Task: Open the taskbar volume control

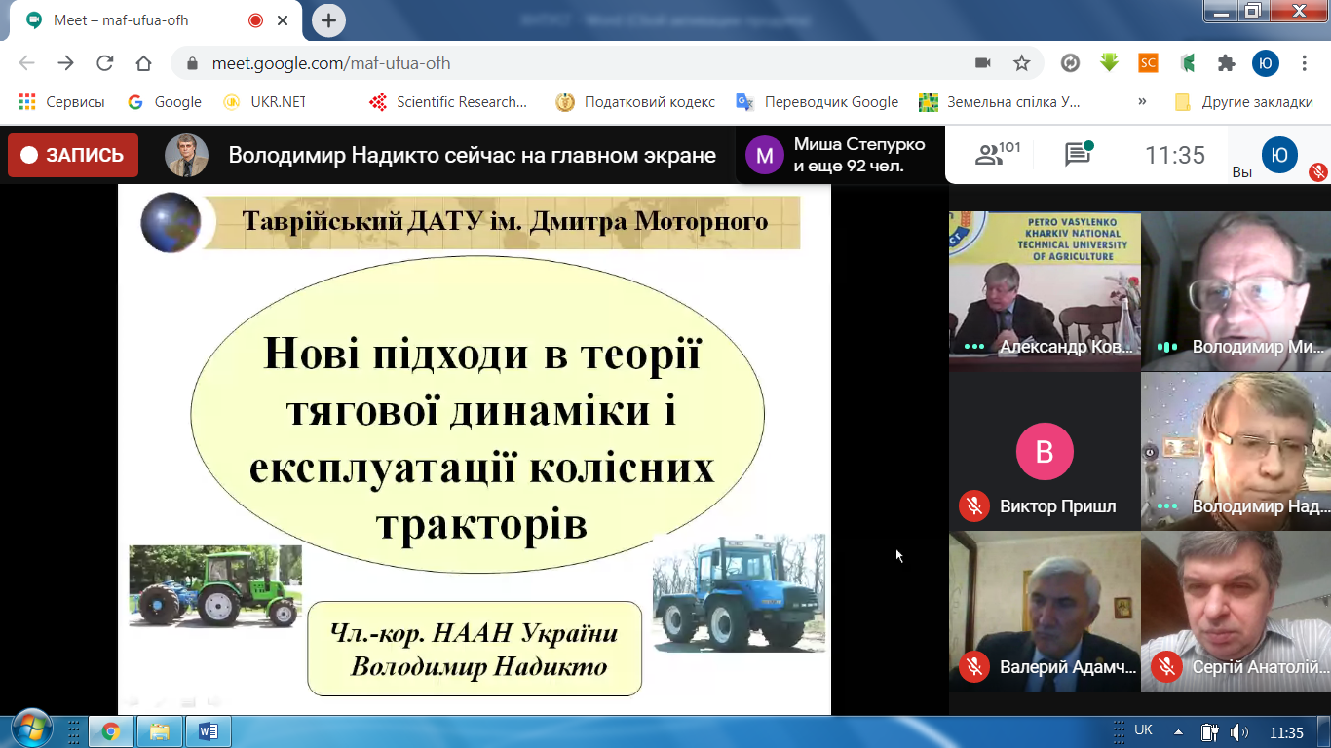Action: [x=1239, y=732]
